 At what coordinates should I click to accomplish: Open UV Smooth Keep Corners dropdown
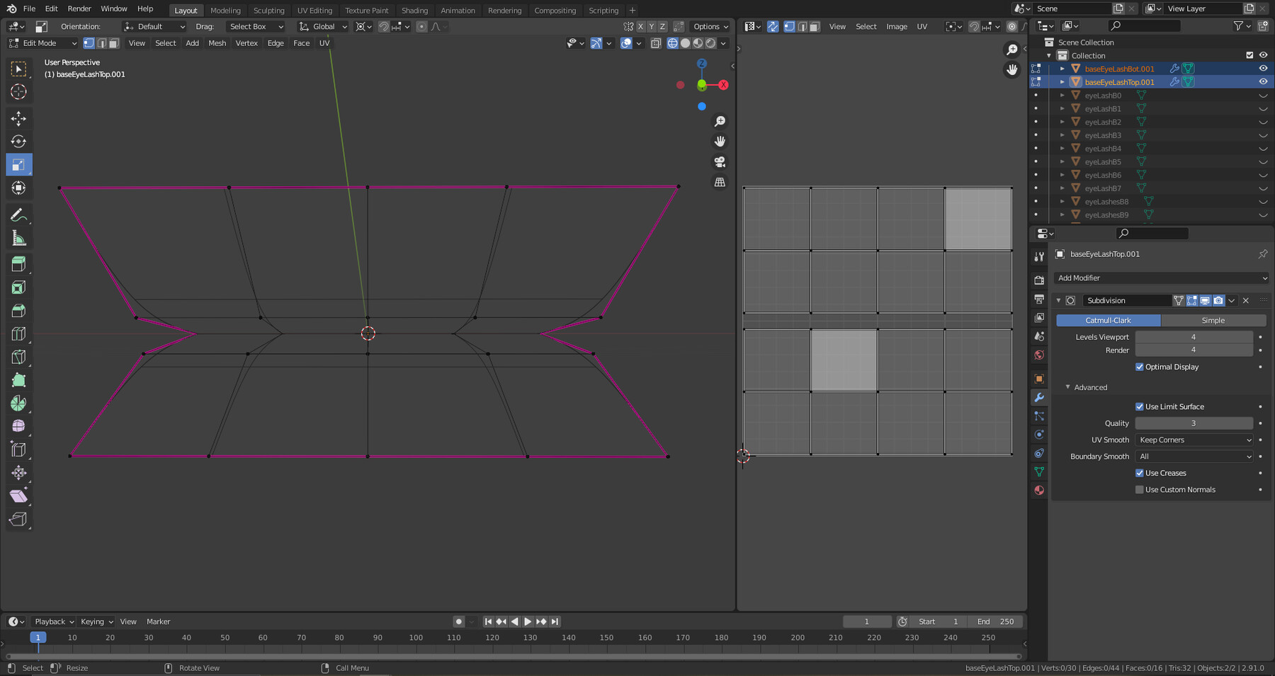point(1194,440)
